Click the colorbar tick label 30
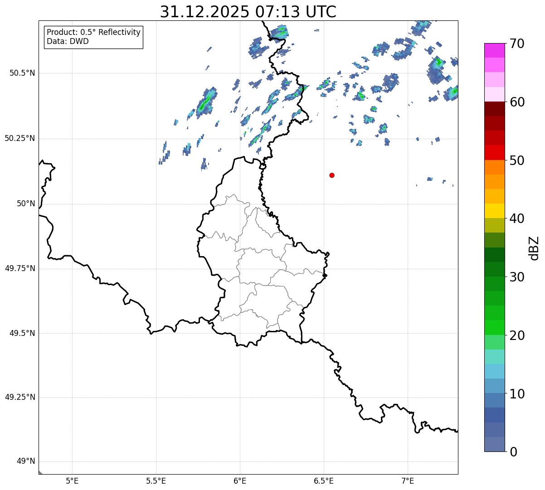 [517, 277]
